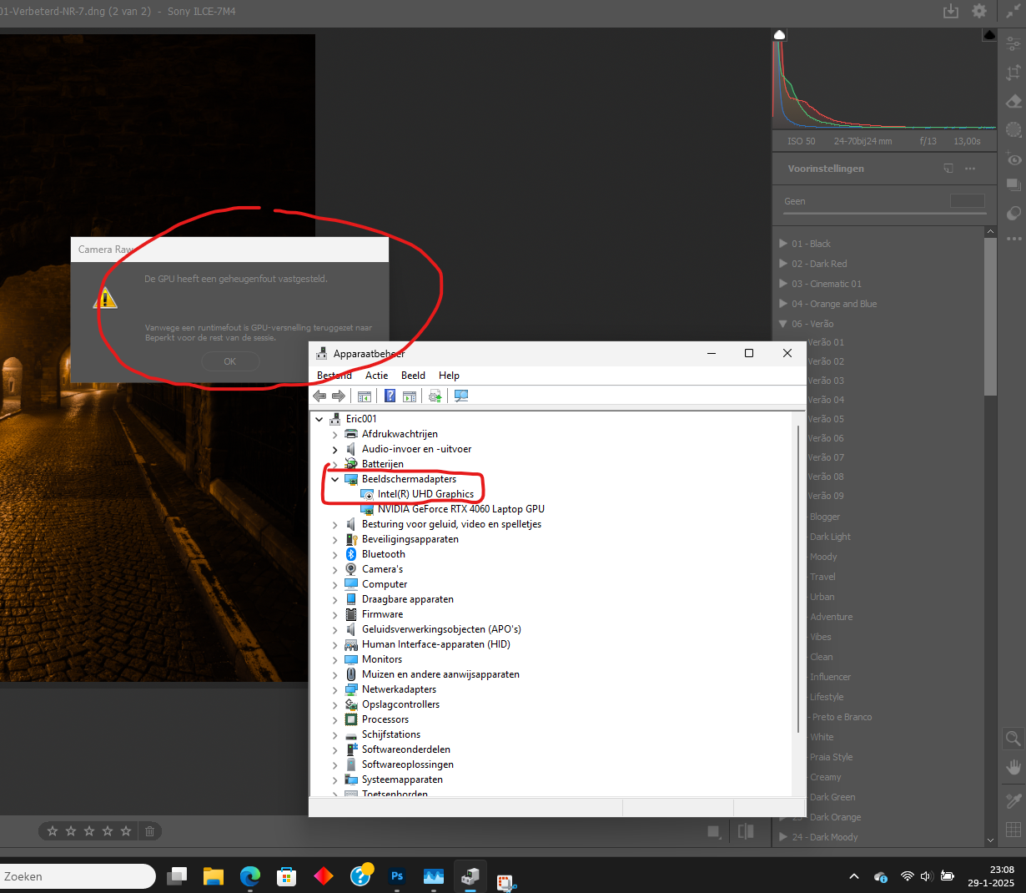Viewport: 1026px width, 893px height.
Task: Give the photo a three star rating
Action: (89, 830)
